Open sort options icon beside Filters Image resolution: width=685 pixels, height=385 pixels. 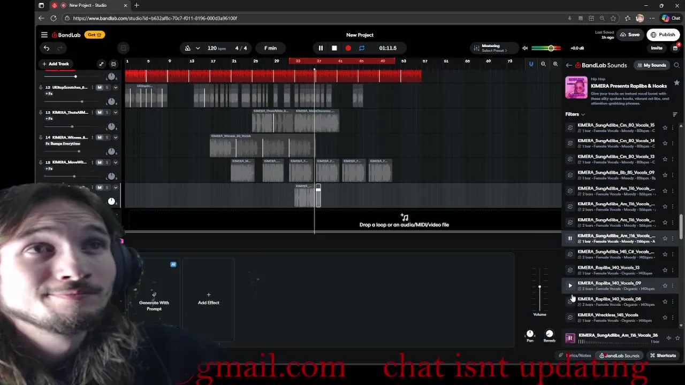675,114
